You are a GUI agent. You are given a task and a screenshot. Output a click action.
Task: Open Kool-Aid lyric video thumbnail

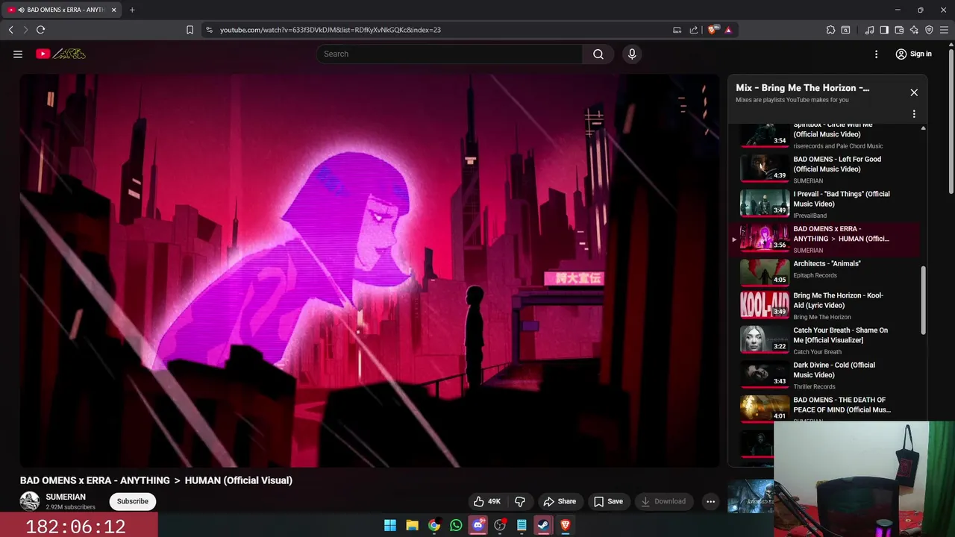[765, 304]
